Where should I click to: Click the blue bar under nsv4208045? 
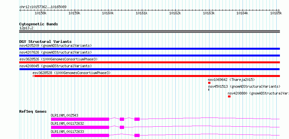point(149,69)
